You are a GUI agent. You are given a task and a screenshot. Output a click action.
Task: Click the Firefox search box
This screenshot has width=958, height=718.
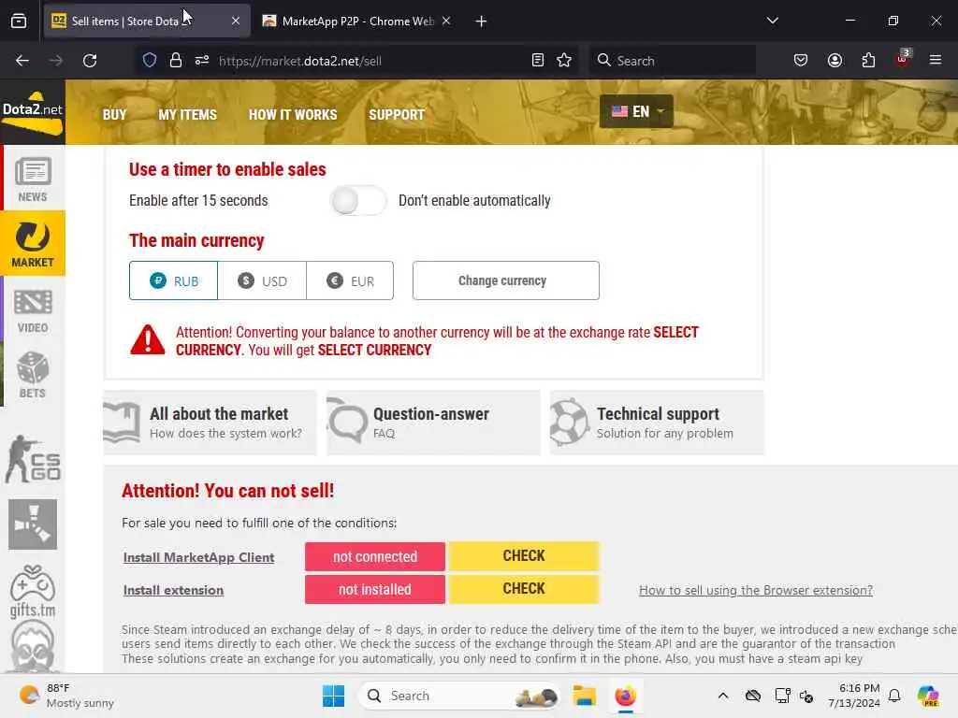pyautogui.click(x=672, y=61)
